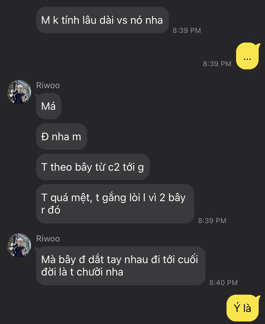Tap the 8:39 PM timestamp beside the yellow '...' bubble
Screen dimensions: 265x324
pos(217,64)
